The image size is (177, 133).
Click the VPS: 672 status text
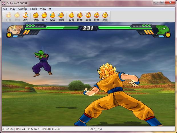click(x=33, y=129)
